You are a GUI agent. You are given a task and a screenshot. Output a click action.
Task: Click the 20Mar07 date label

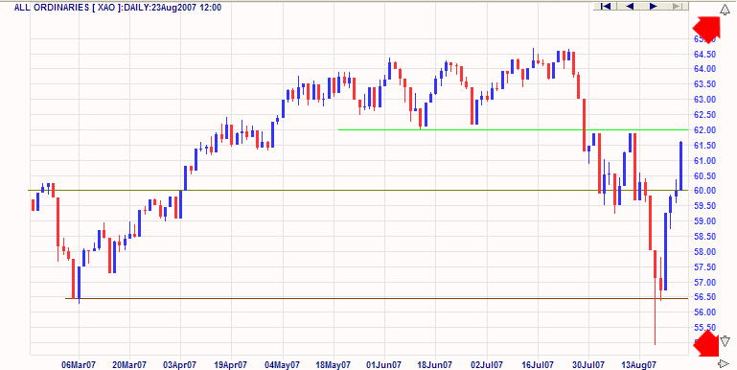(x=129, y=365)
